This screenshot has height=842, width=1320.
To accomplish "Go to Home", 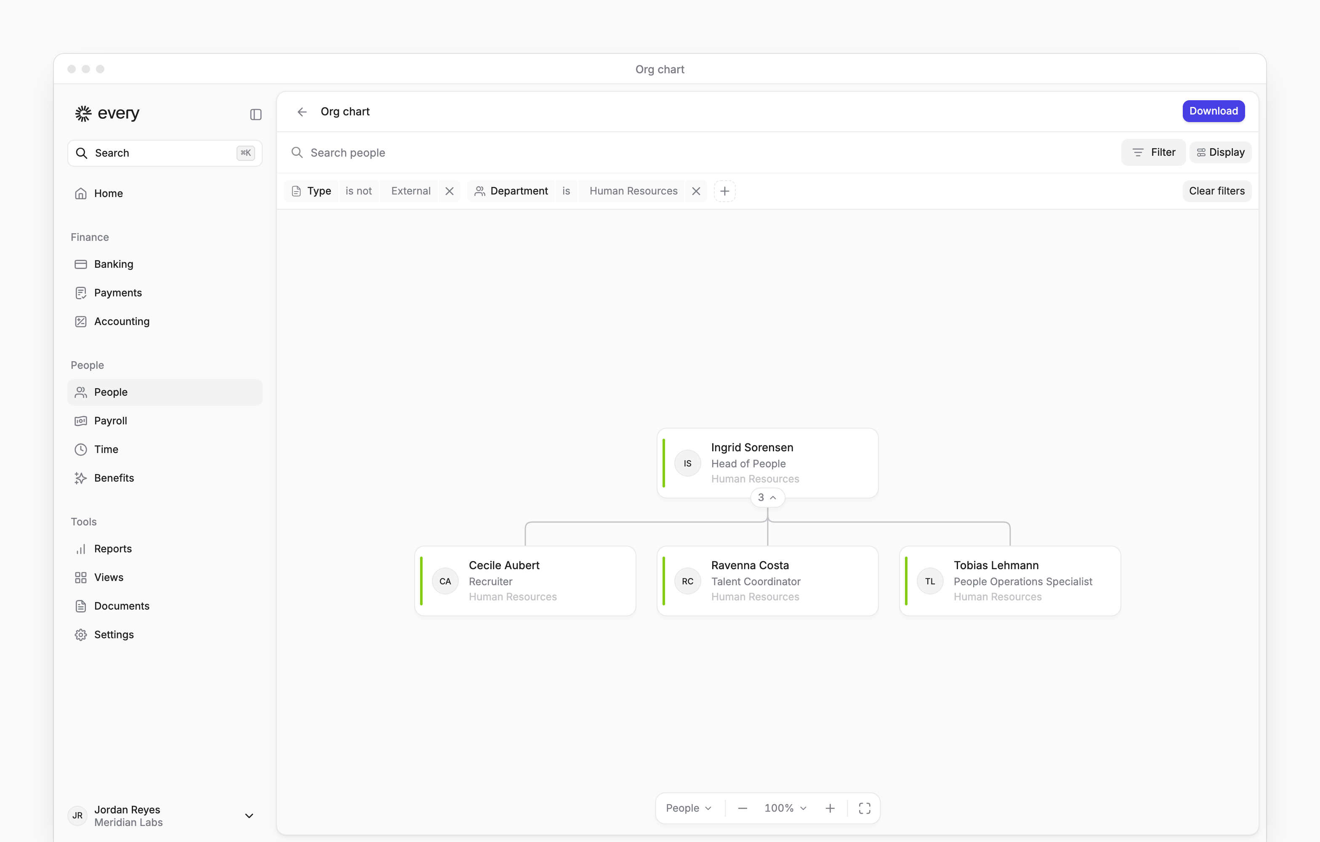I will 165,194.
